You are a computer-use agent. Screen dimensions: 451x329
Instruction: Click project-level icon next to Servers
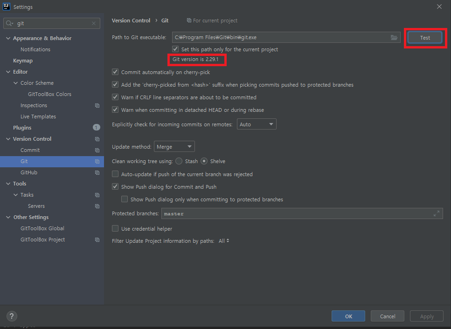[97, 206]
